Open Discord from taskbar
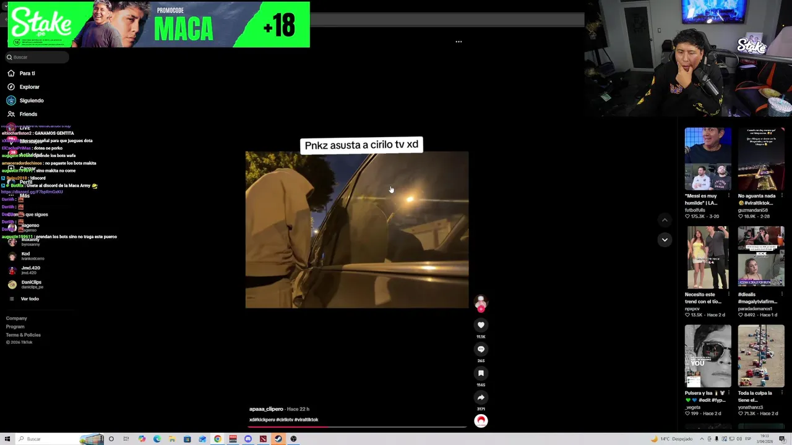792x445 pixels. tap(248, 439)
